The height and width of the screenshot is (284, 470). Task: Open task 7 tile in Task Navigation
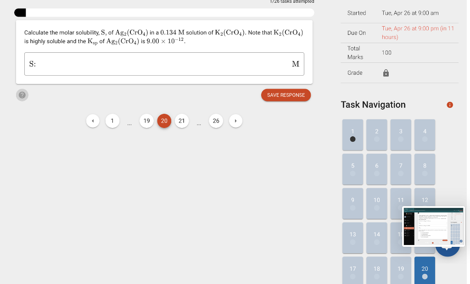click(x=401, y=169)
